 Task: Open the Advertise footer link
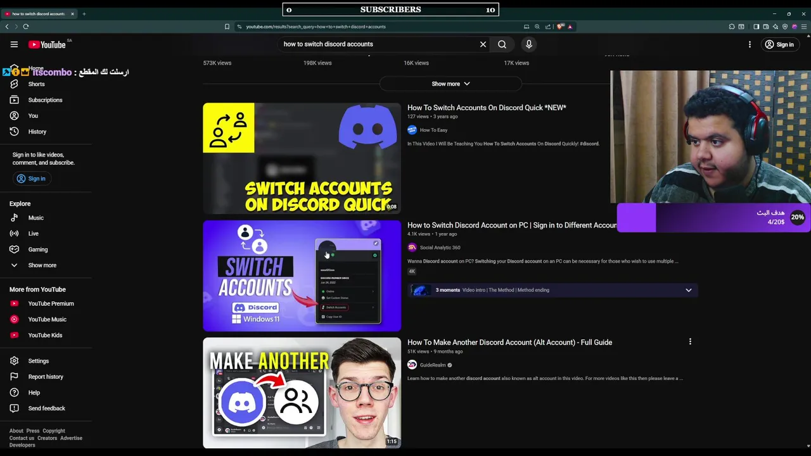pos(71,438)
